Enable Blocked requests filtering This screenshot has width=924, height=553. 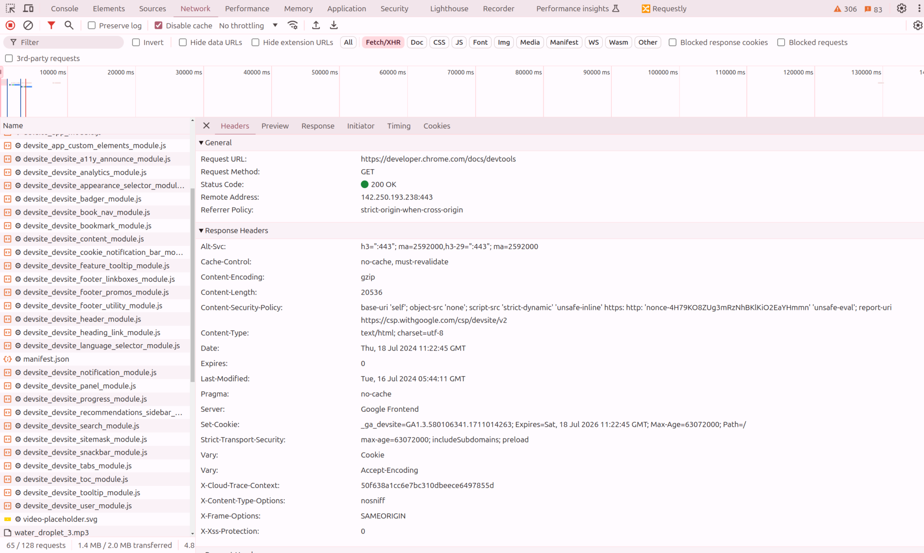tap(781, 42)
